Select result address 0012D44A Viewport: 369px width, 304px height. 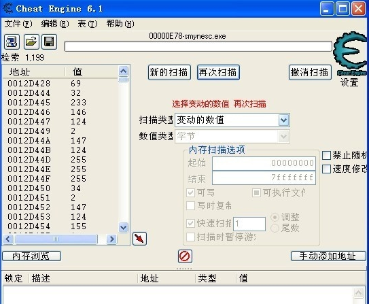[29, 141]
